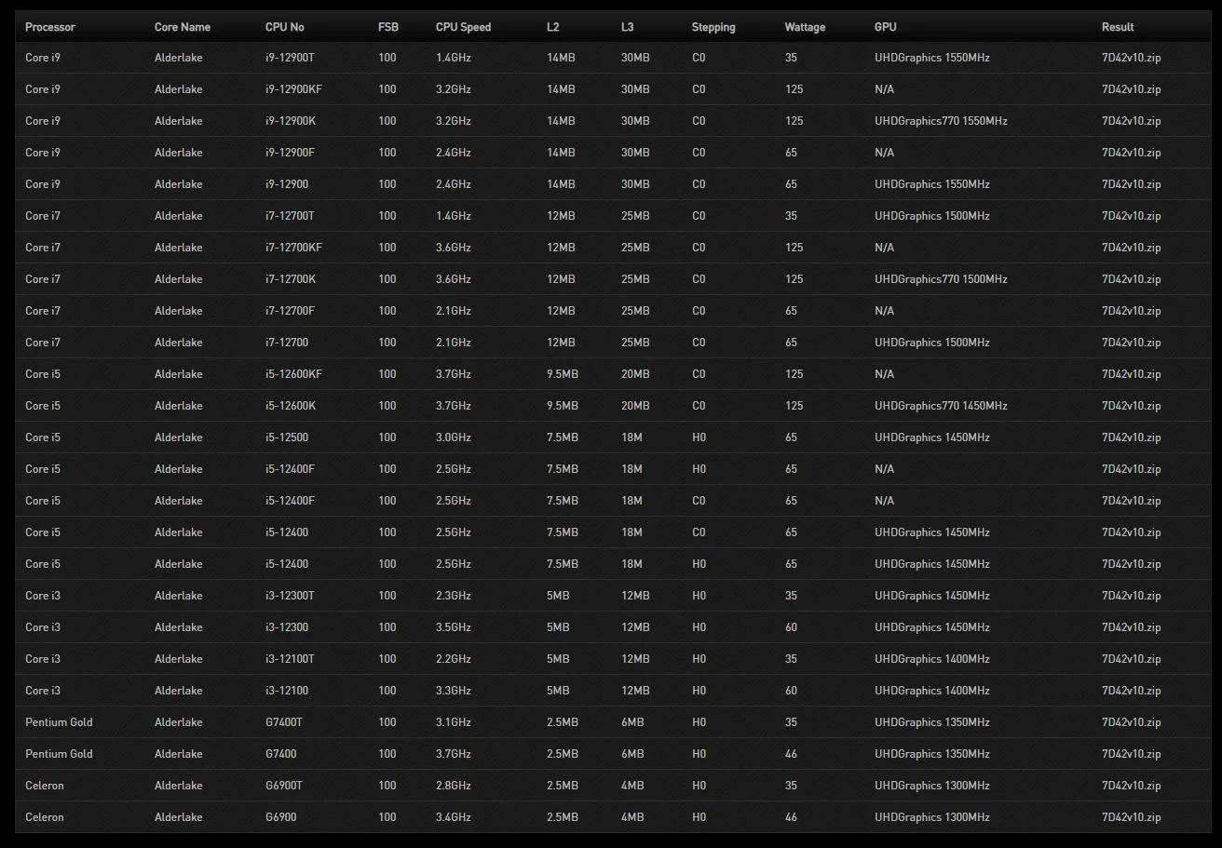The image size is (1222, 848).
Task: Click the 7D42v10.zip result for i5-12600KF
Action: tap(1132, 374)
